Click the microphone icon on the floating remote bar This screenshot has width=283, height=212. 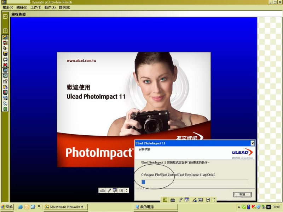click(109, 190)
